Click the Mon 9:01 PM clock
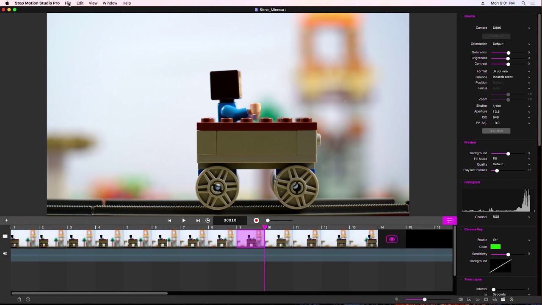This screenshot has width=542, height=305. tap(503, 3)
